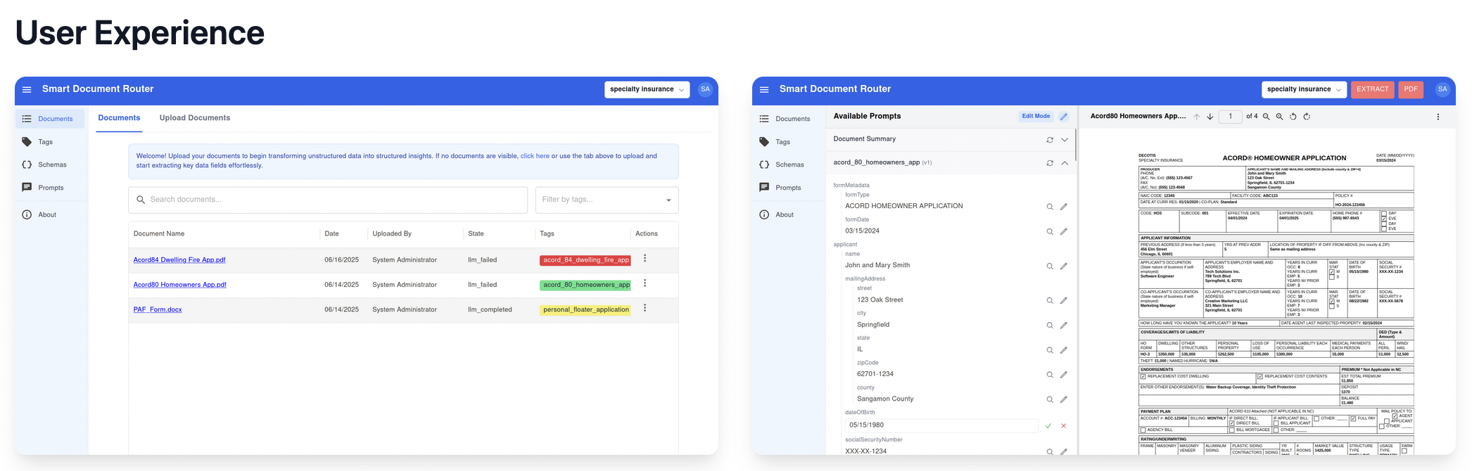Image resolution: width=1472 pixels, height=471 pixels.
Task: Open actions menu for PAF_Form.docx row
Action: click(x=645, y=309)
